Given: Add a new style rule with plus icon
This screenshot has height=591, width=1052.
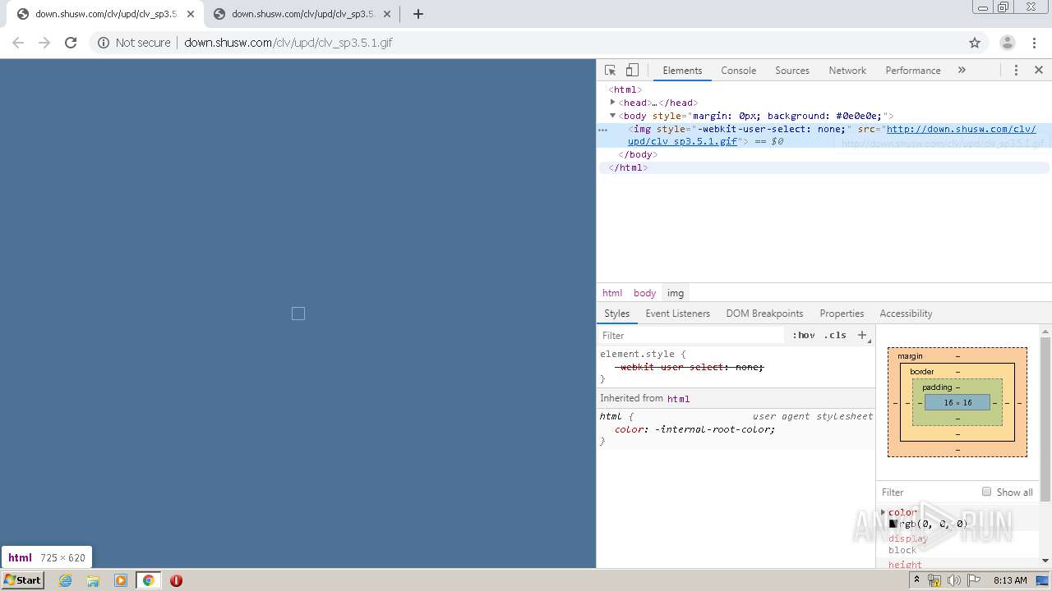Looking at the screenshot, I should coord(862,335).
